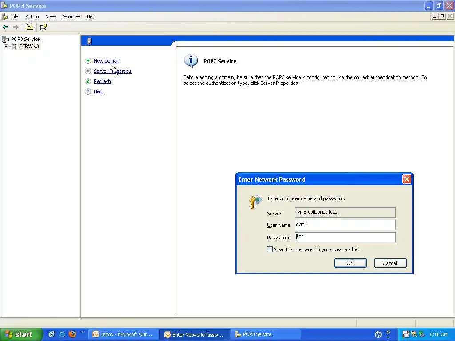Click the Refresh link
The image size is (455, 341).
(x=102, y=81)
